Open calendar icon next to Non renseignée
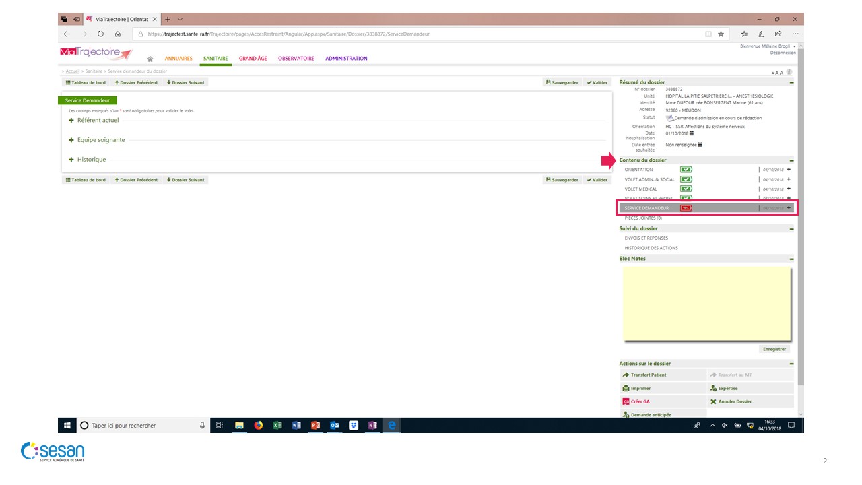This screenshot has height=485, width=862. [700, 145]
